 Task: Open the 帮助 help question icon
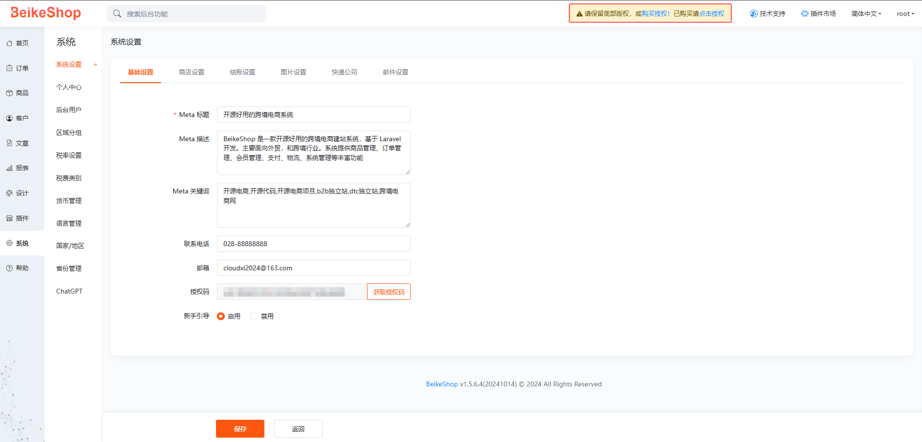pos(9,268)
